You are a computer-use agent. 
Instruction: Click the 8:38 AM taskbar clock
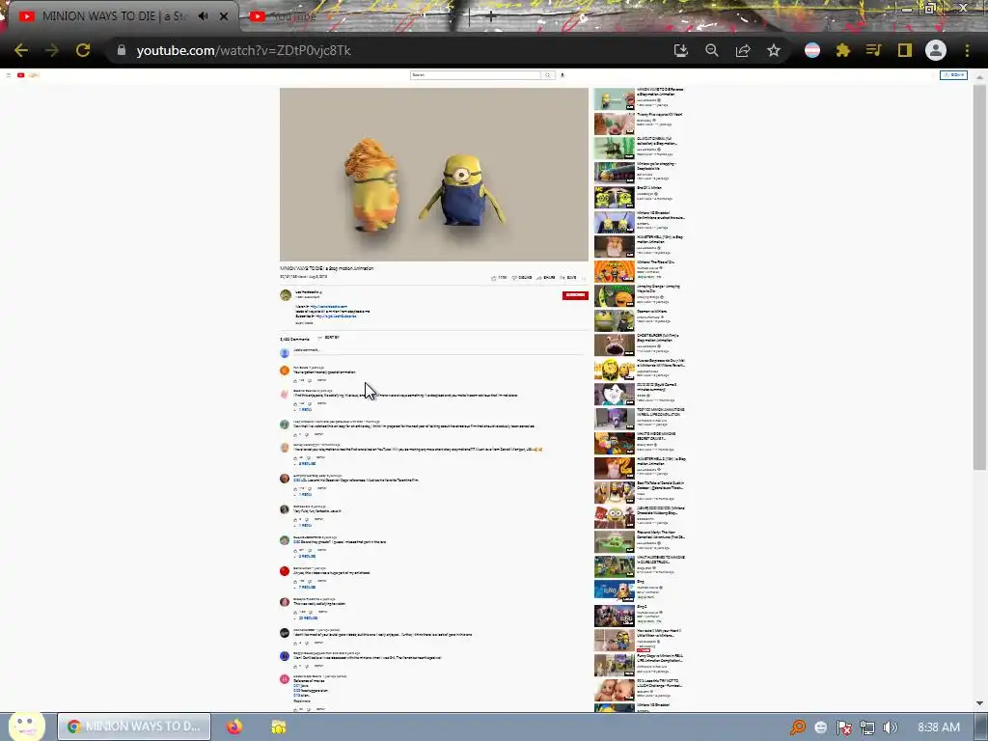(x=939, y=727)
